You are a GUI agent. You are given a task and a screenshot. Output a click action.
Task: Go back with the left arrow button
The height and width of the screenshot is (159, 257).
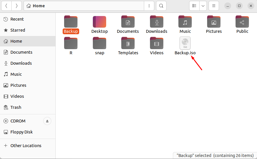point(6,6)
